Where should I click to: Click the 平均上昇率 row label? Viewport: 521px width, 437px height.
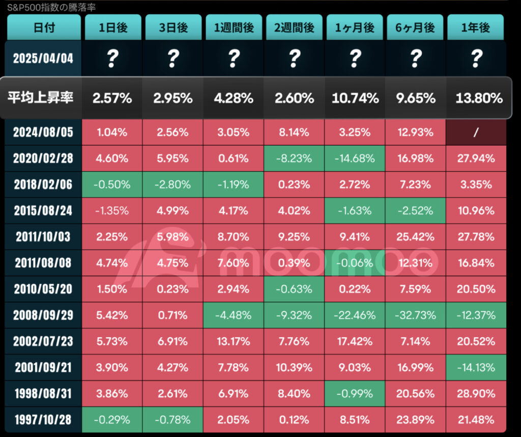tap(41, 98)
